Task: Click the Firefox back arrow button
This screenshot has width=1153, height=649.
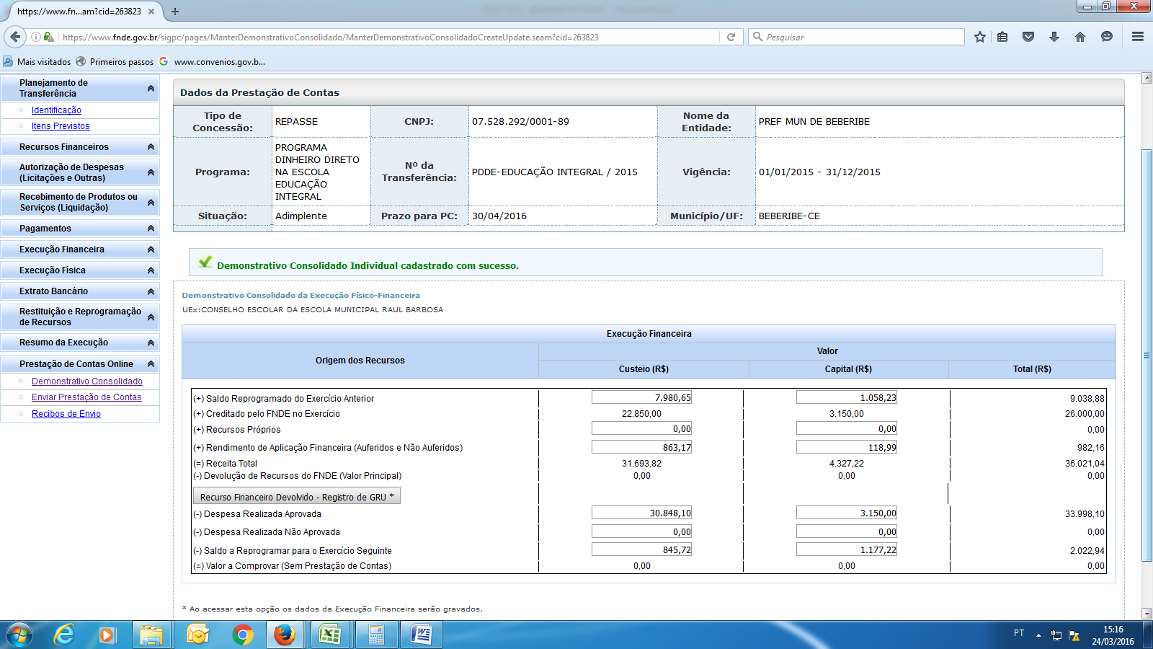Action: tap(15, 37)
